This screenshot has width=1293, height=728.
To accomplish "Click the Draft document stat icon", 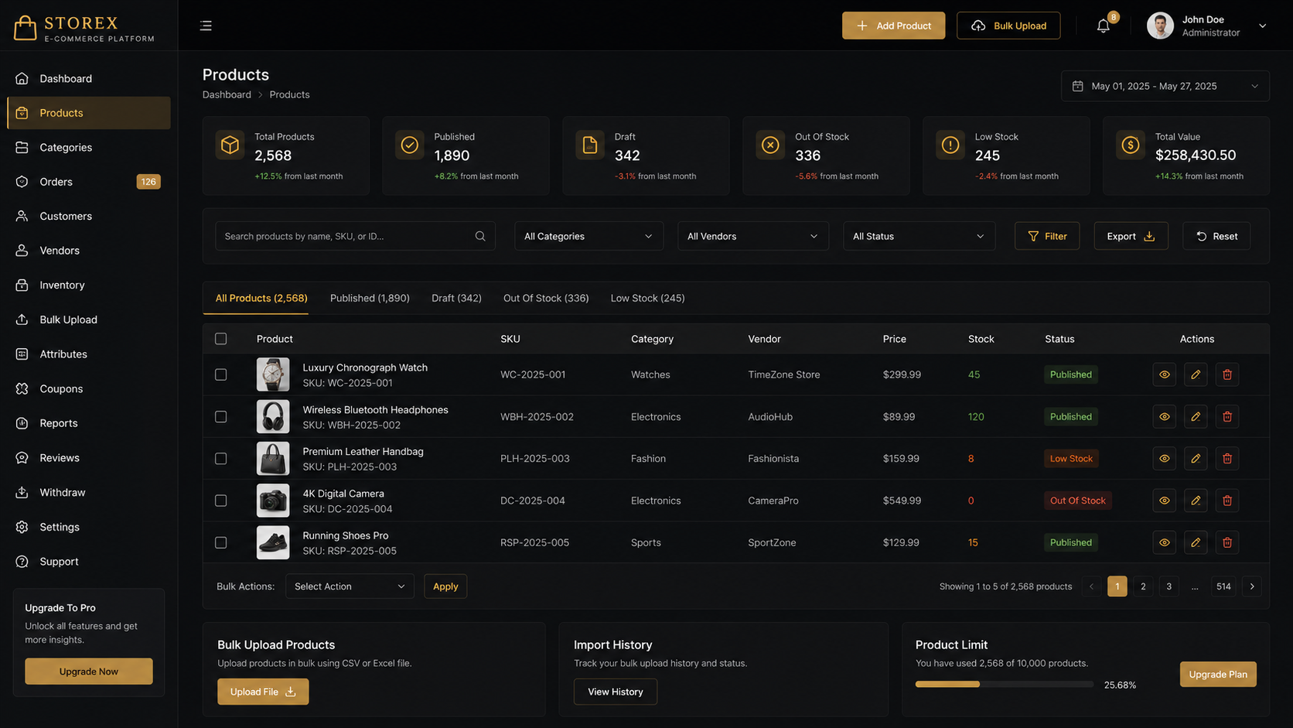I will pyautogui.click(x=590, y=145).
